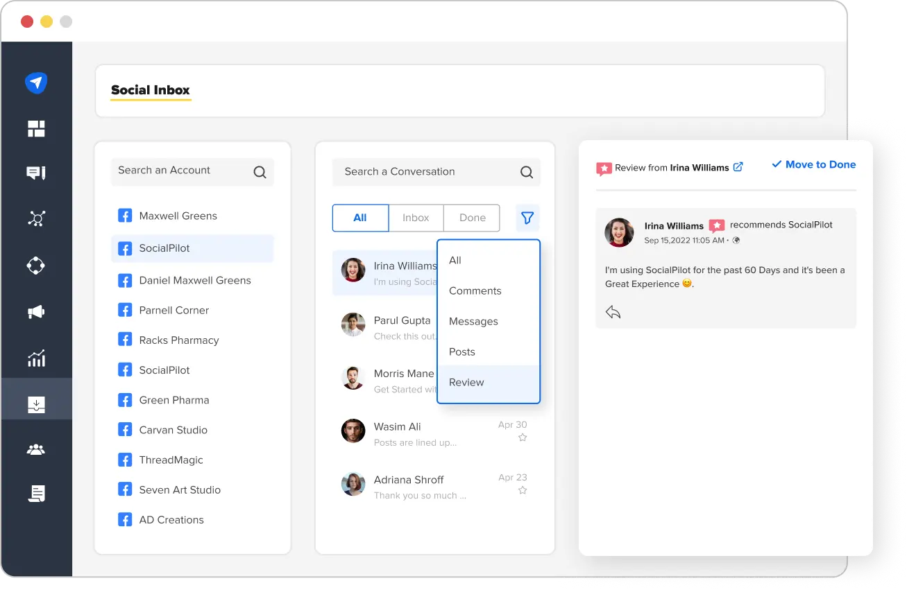907x590 pixels.
Task: Select Messages in the filter dropdown
Action: point(489,321)
